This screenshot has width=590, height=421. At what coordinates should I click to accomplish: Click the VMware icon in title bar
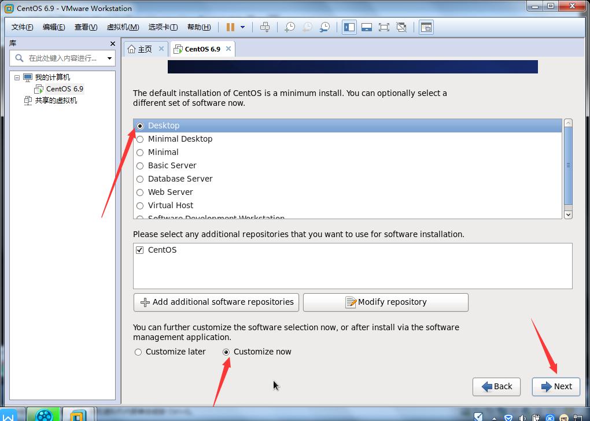[9, 8]
